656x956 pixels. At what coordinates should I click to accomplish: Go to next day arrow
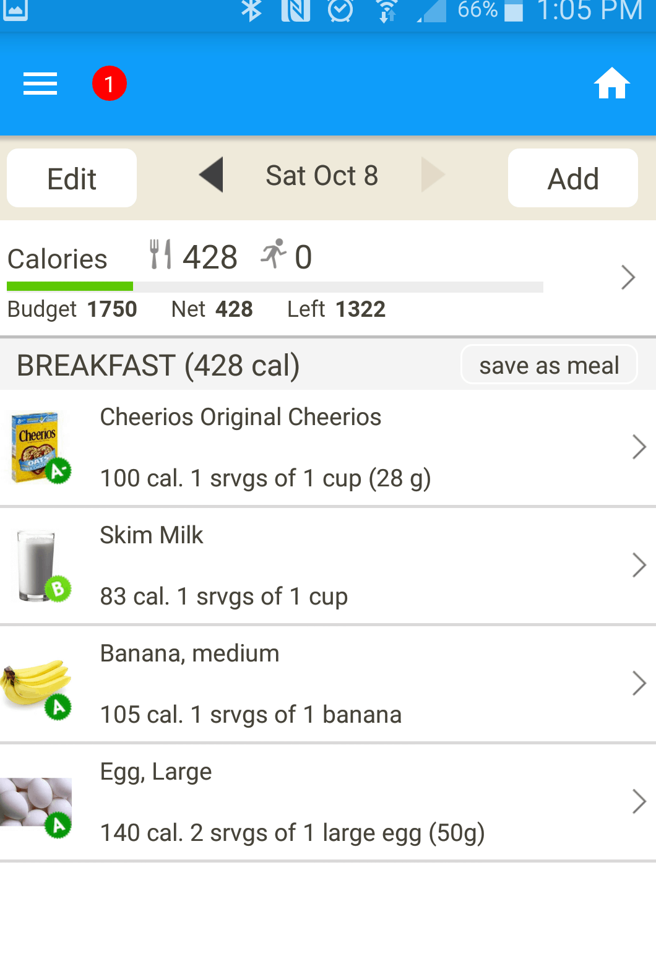point(433,175)
